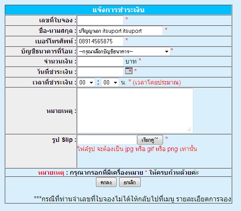
Task: Expand the payment hour dropdown
Action: [x=86, y=82]
